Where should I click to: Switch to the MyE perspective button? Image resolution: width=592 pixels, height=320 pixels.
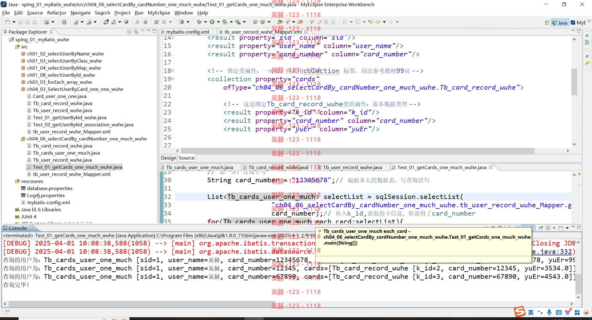[578, 22]
